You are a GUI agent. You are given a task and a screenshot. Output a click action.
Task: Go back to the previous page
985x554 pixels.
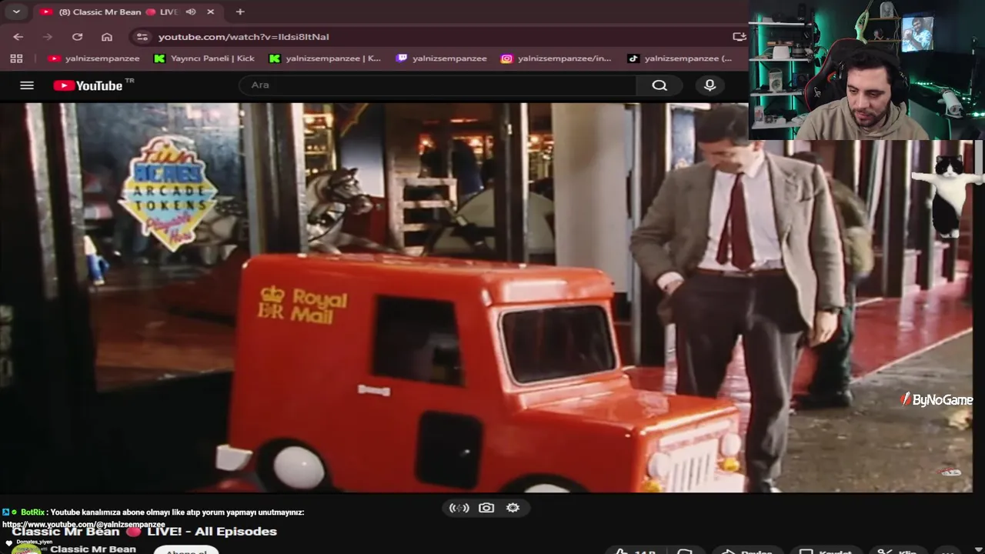click(x=18, y=37)
